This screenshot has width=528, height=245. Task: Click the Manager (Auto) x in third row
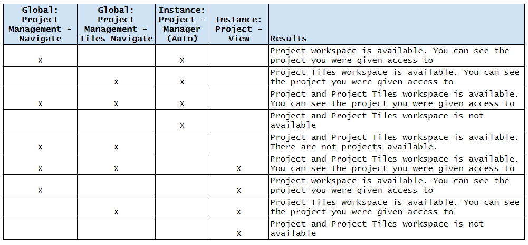pos(182,103)
